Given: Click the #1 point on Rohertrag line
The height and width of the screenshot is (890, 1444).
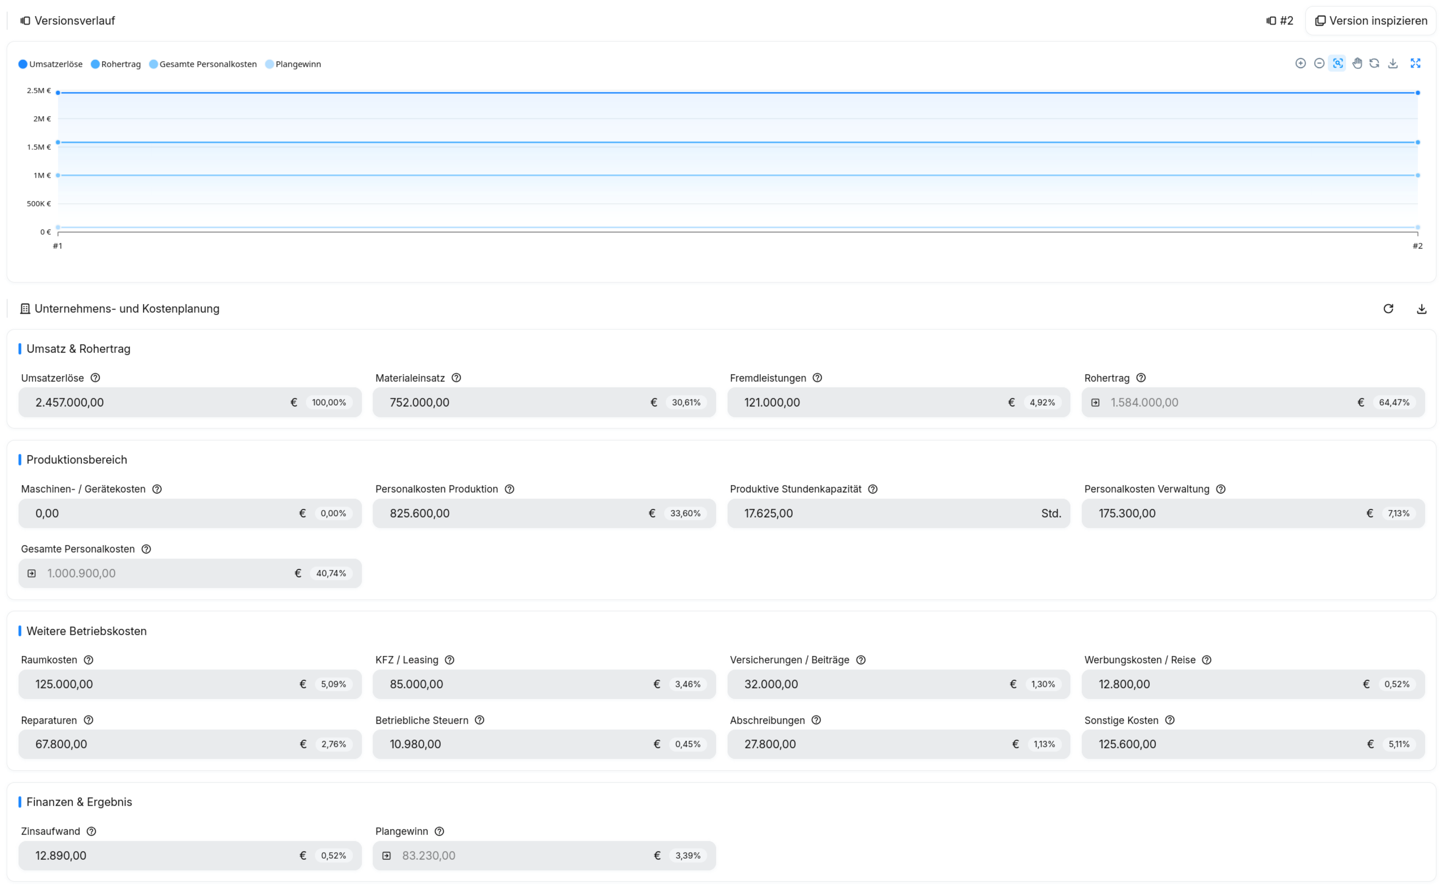Looking at the screenshot, I should click(58, 142).
